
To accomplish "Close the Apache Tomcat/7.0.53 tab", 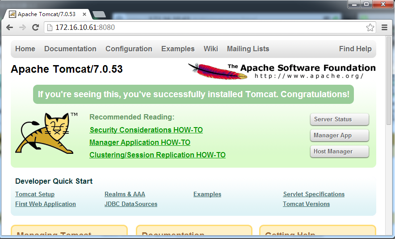I will coord(84,14).
